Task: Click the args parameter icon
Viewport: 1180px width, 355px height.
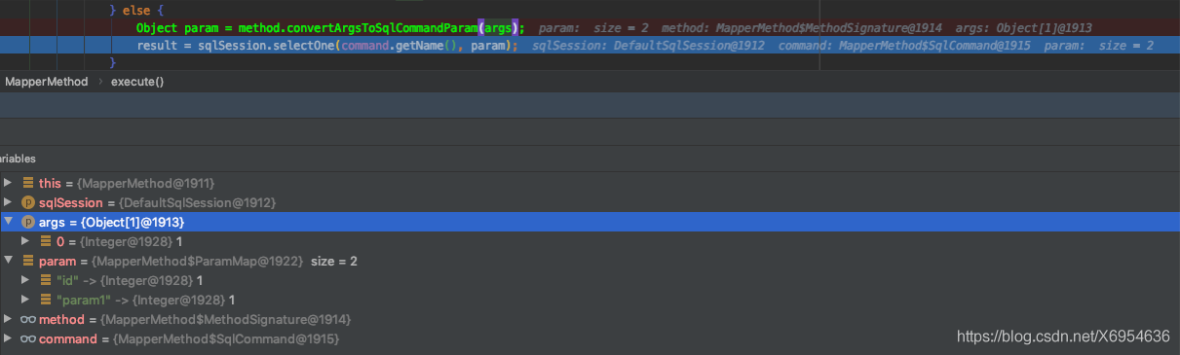Action: coord(28,222)
